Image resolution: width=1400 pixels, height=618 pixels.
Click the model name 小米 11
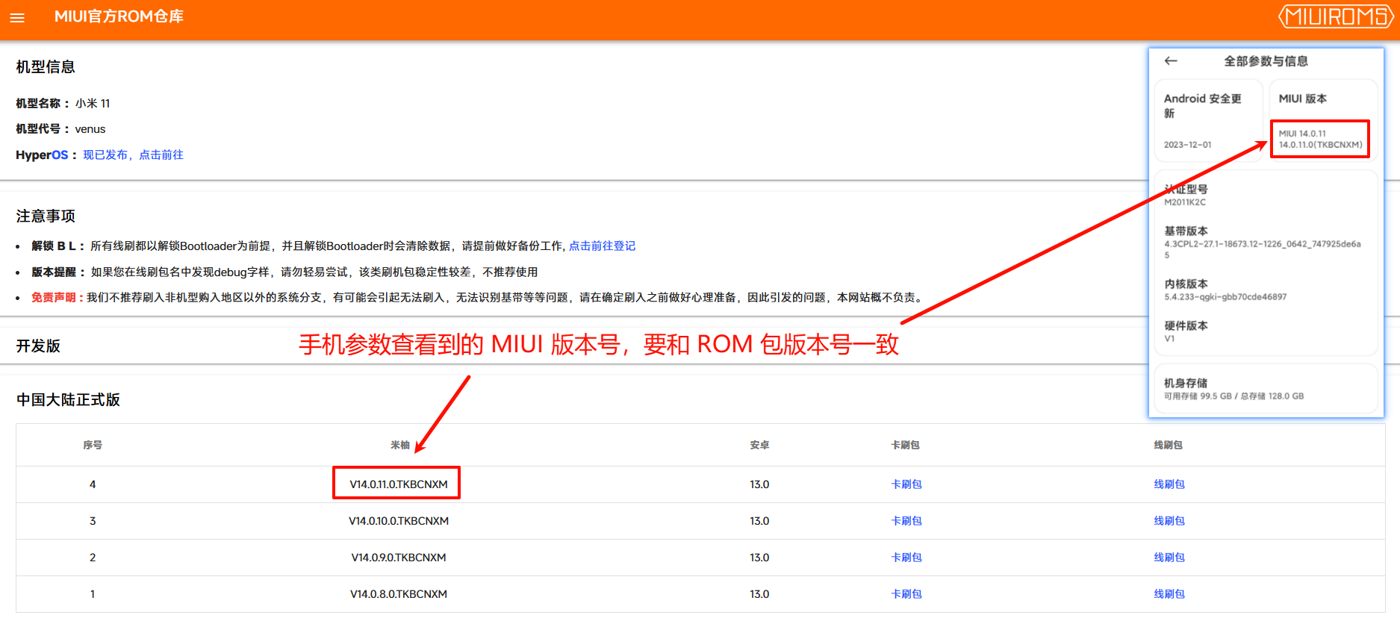[x=93, y=103]
